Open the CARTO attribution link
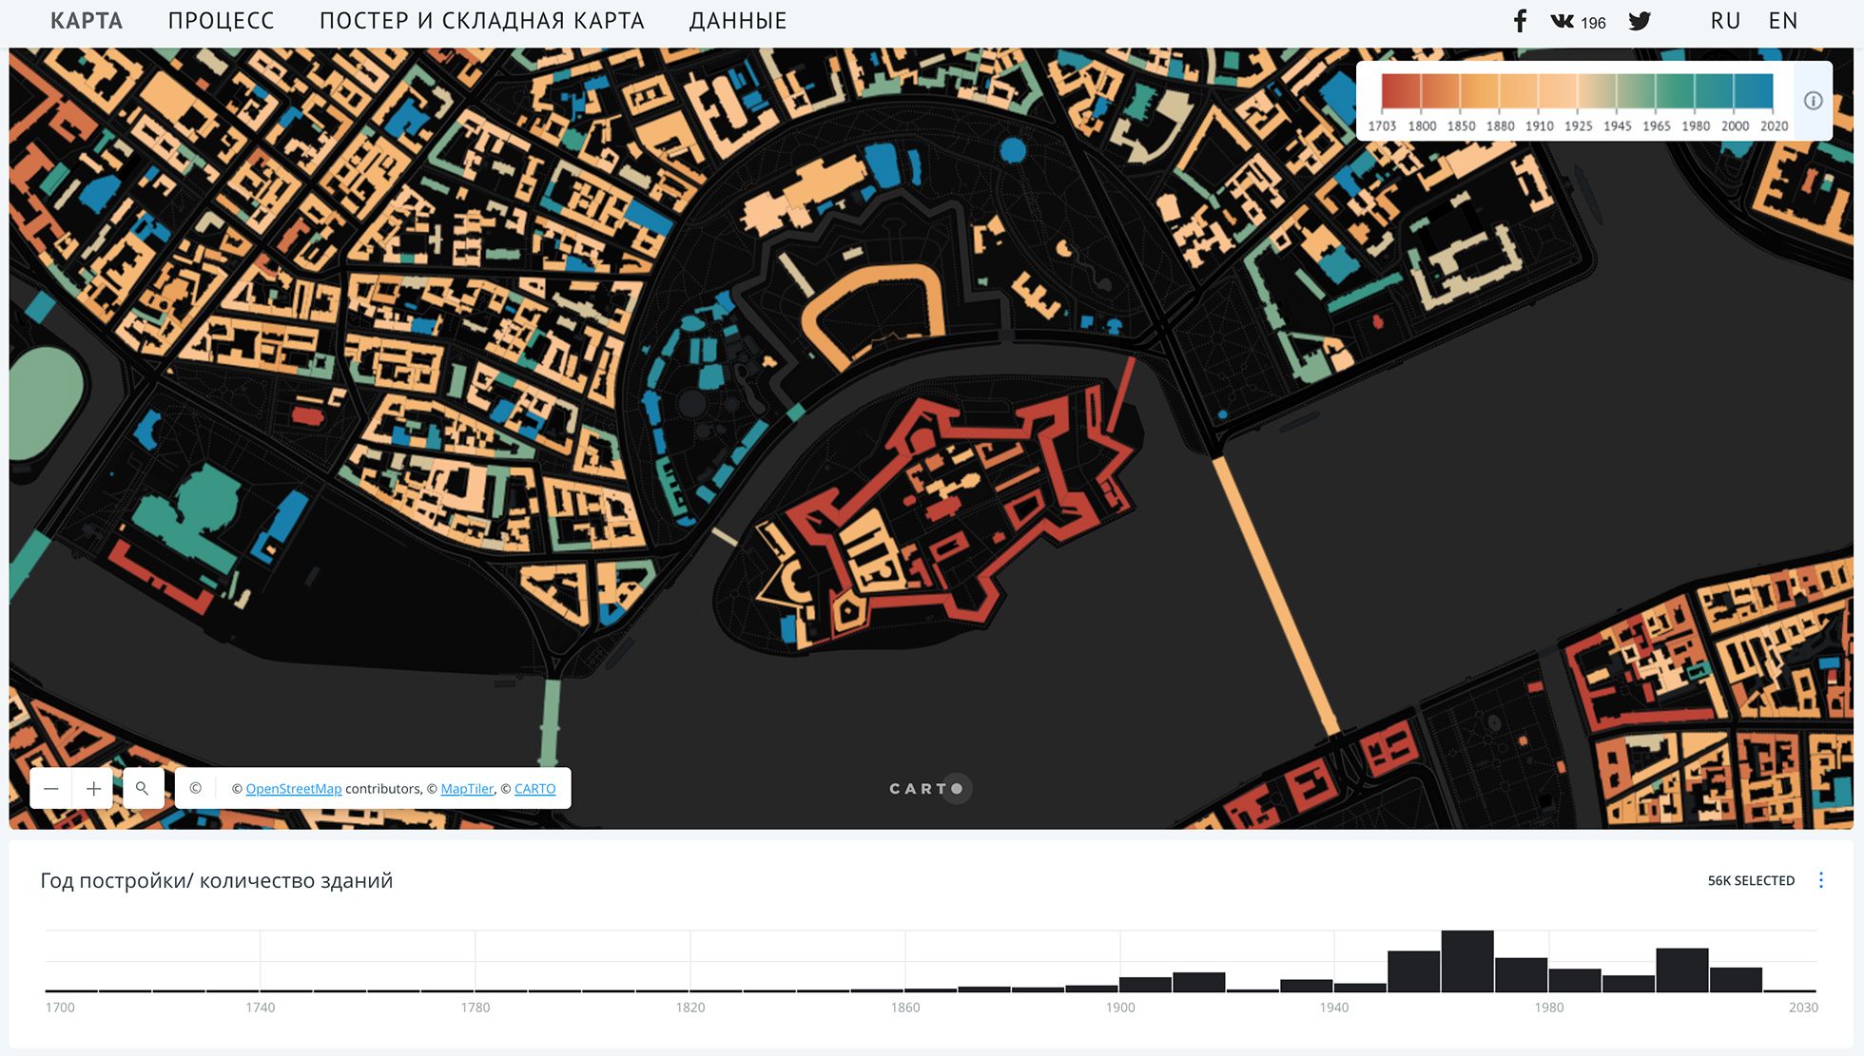 [534, 789]
